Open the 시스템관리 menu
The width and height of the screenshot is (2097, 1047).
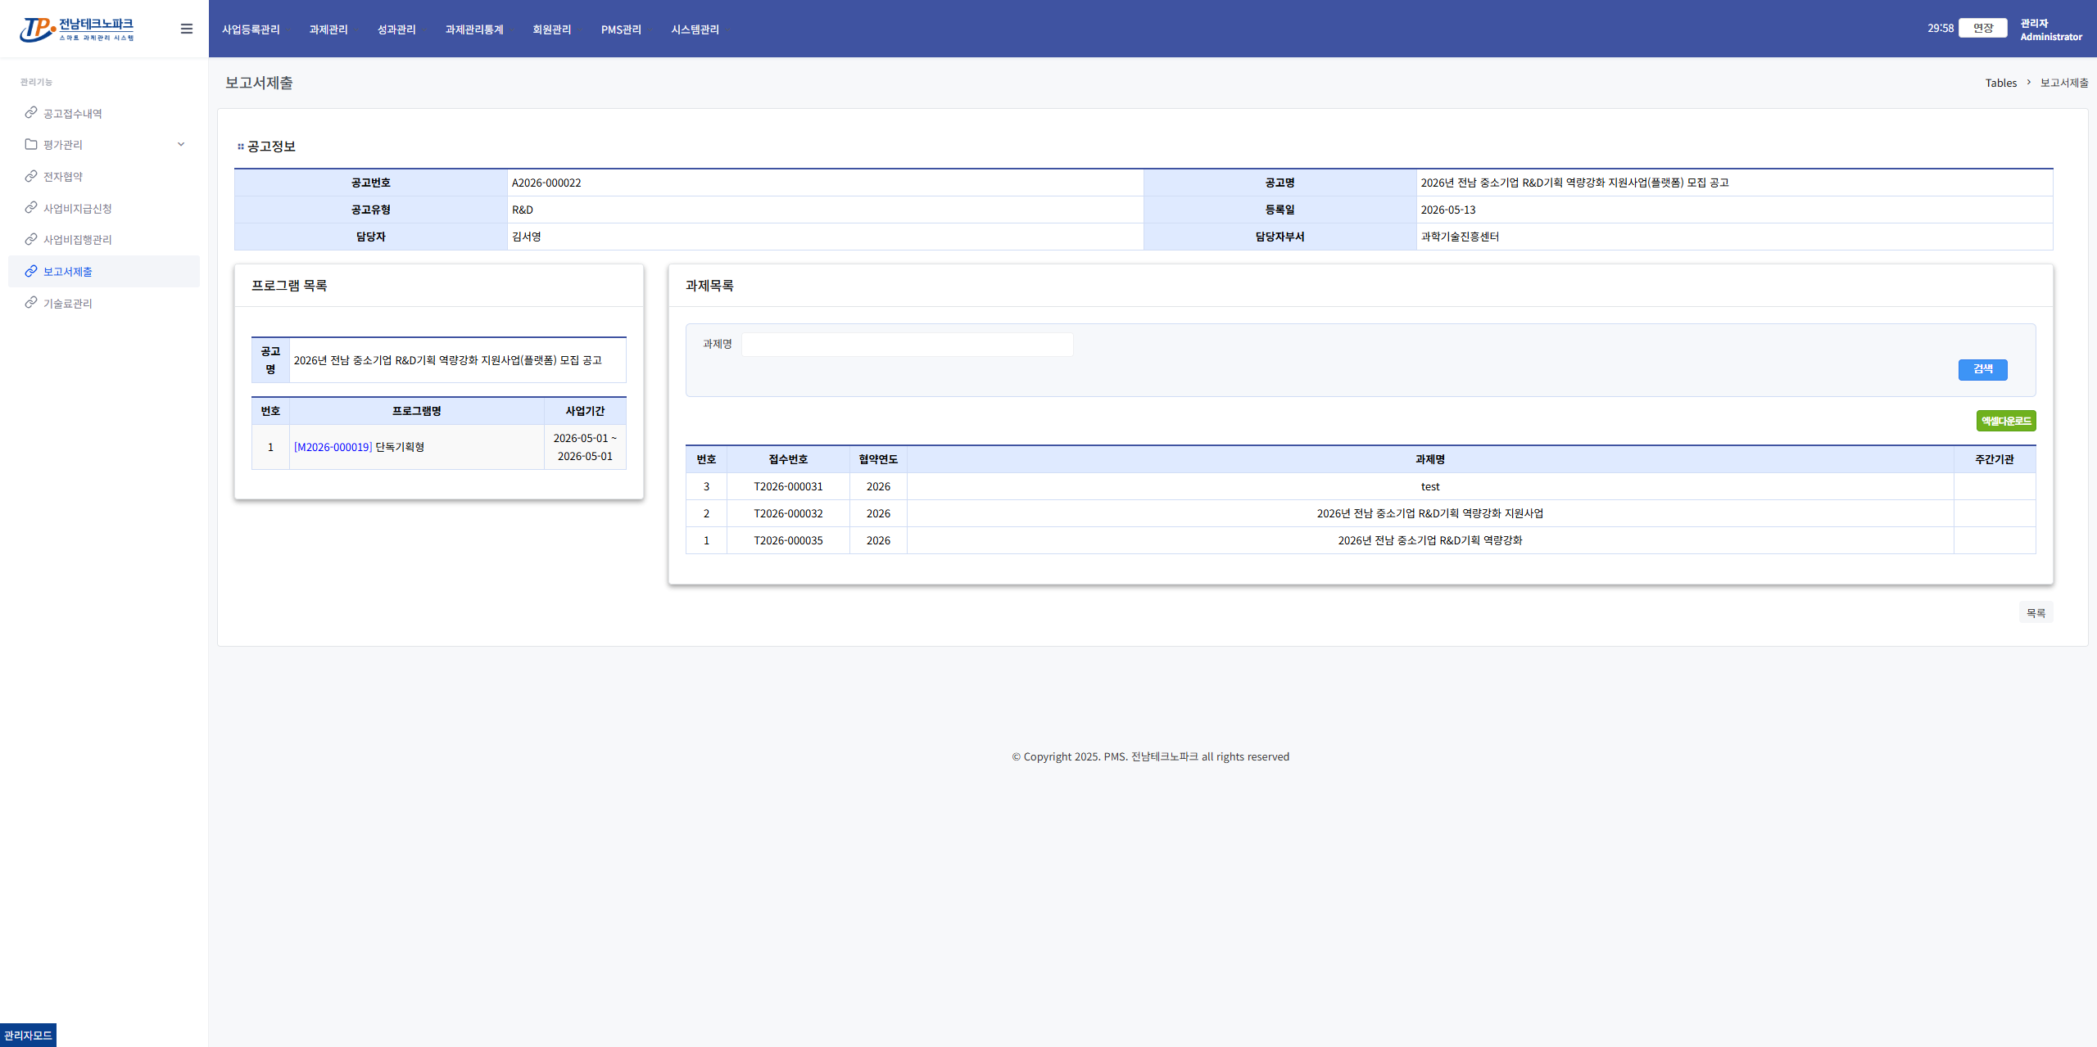(695, 29)
